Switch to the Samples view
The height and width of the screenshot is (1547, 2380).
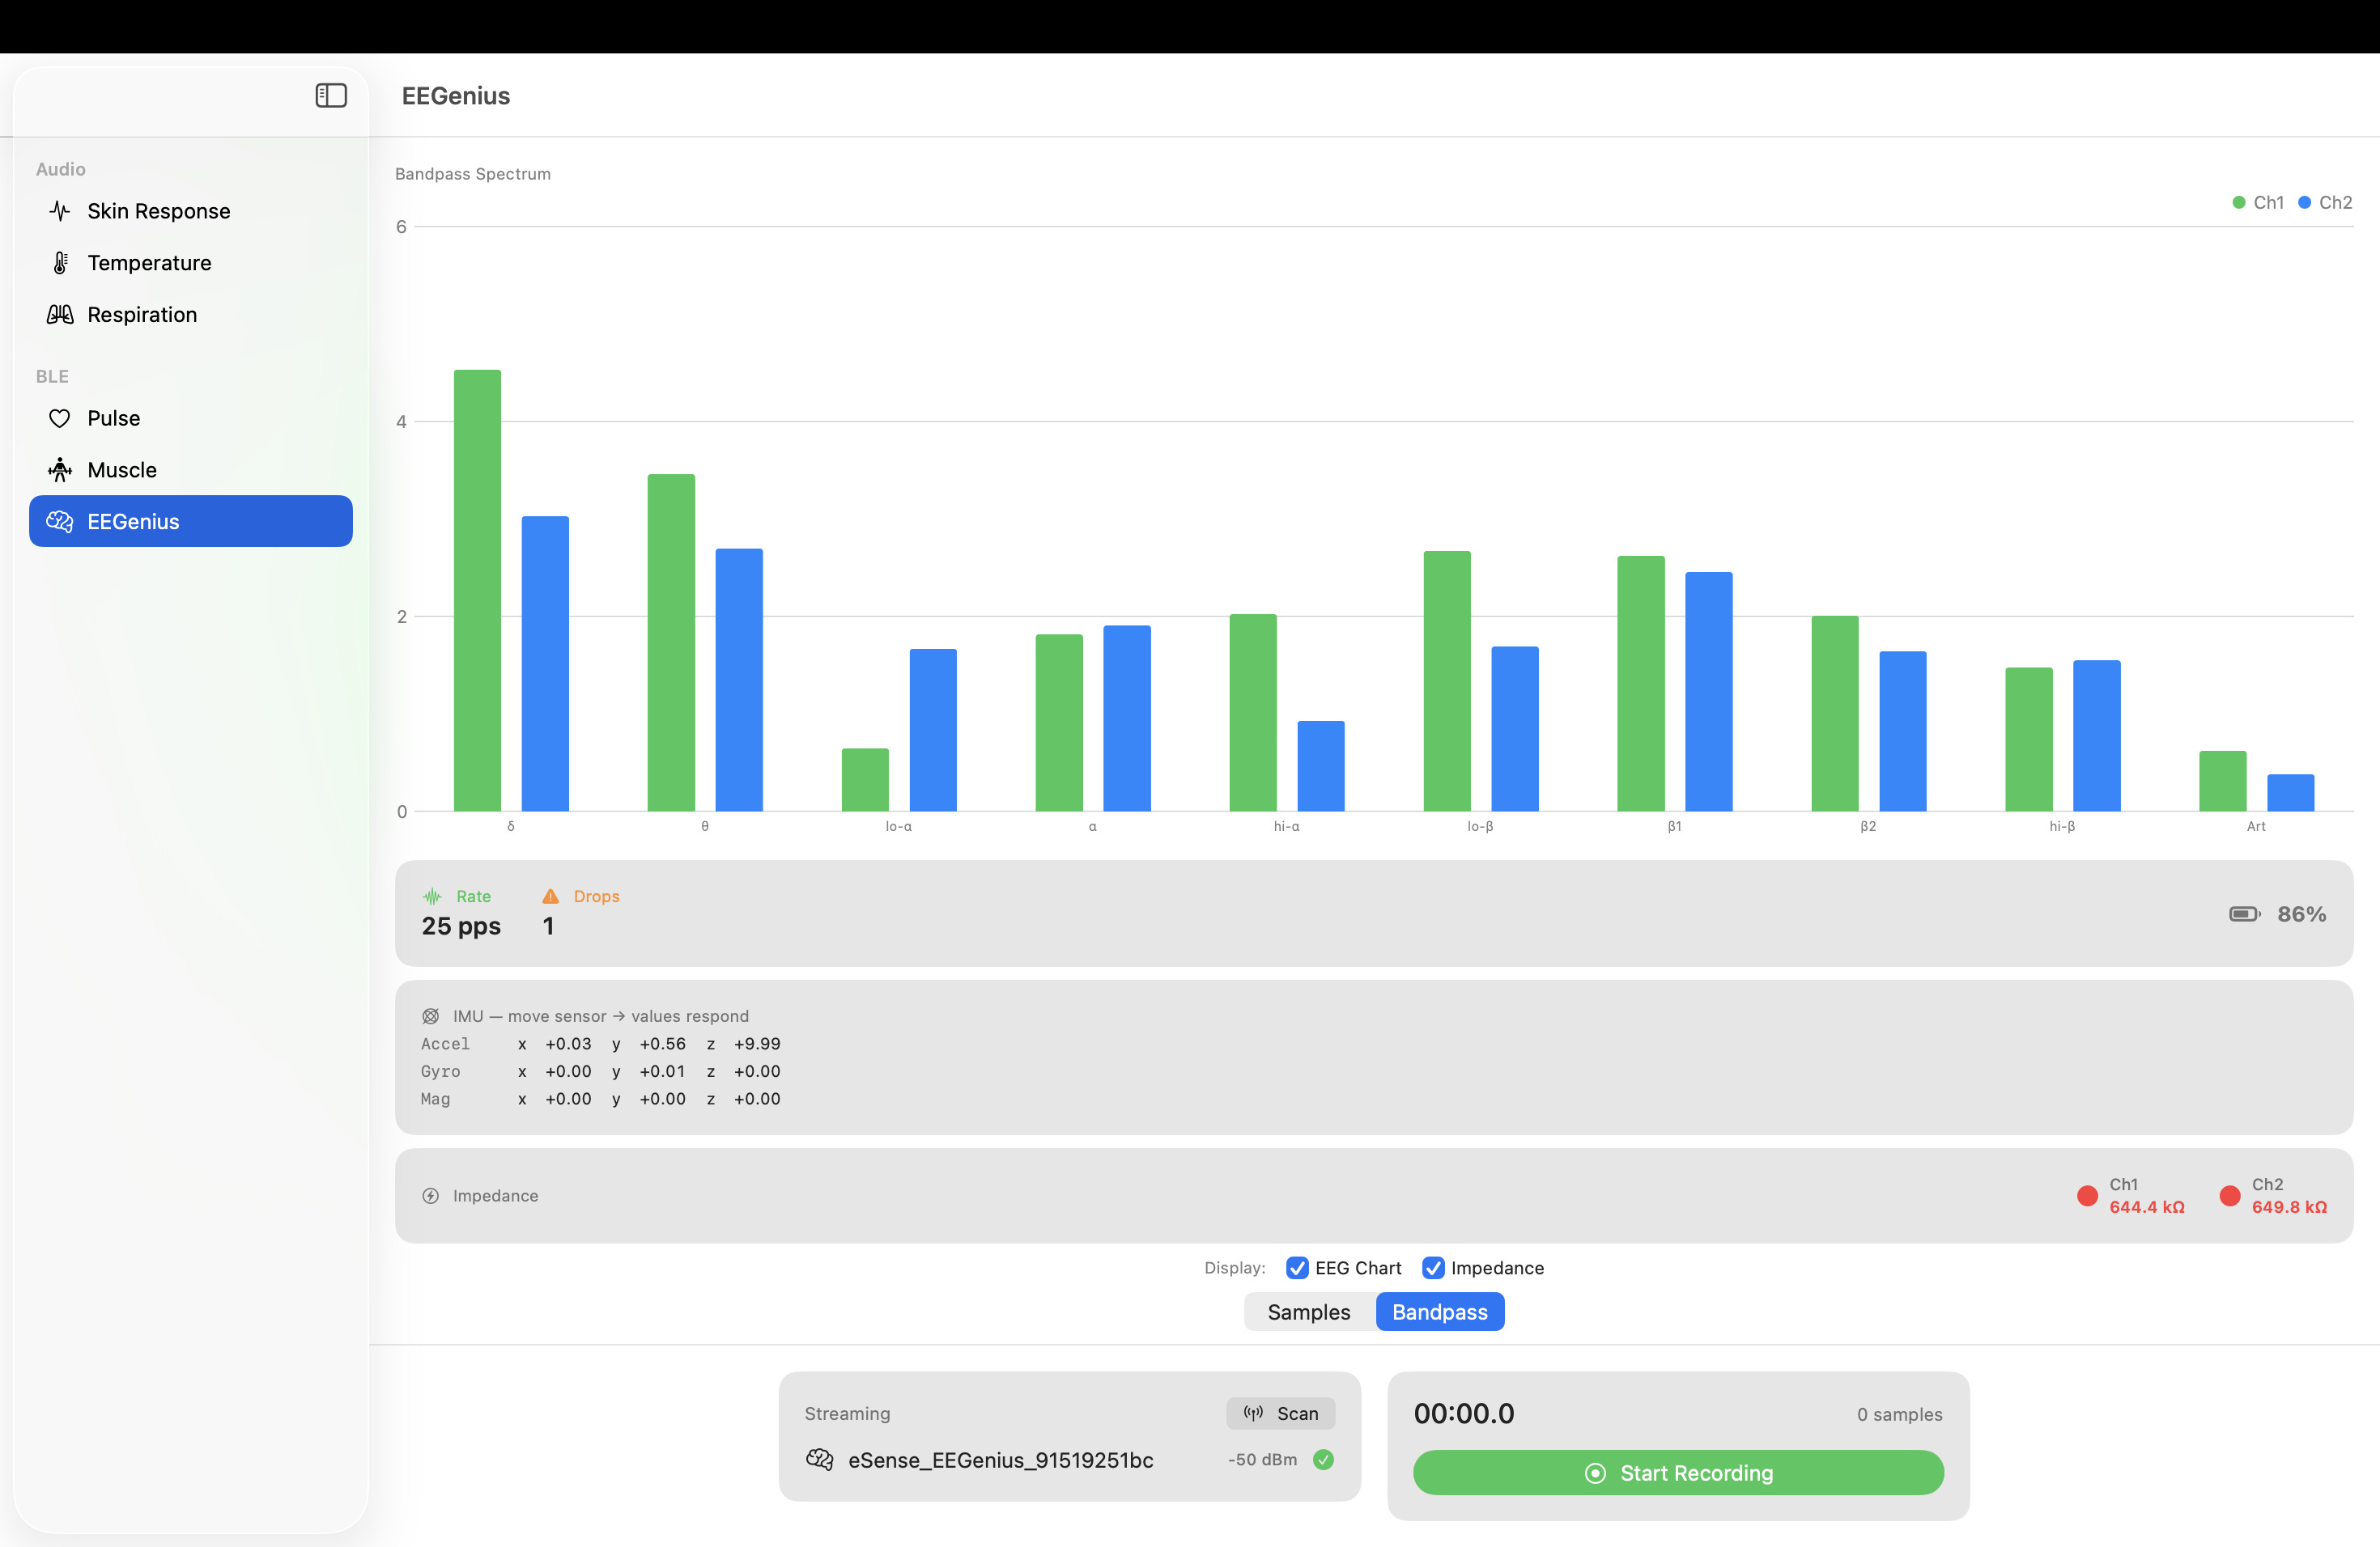1309,1312
